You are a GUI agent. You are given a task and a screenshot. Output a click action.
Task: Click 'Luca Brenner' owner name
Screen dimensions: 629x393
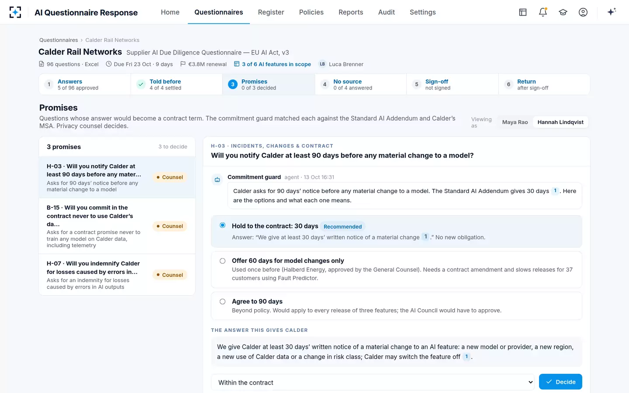(x=346, y=64)
